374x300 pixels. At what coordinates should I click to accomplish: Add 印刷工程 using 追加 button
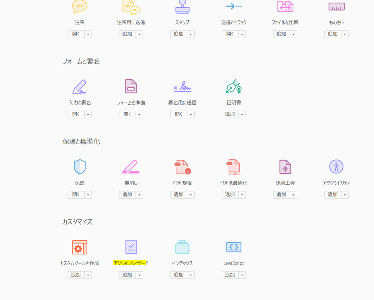281,195
